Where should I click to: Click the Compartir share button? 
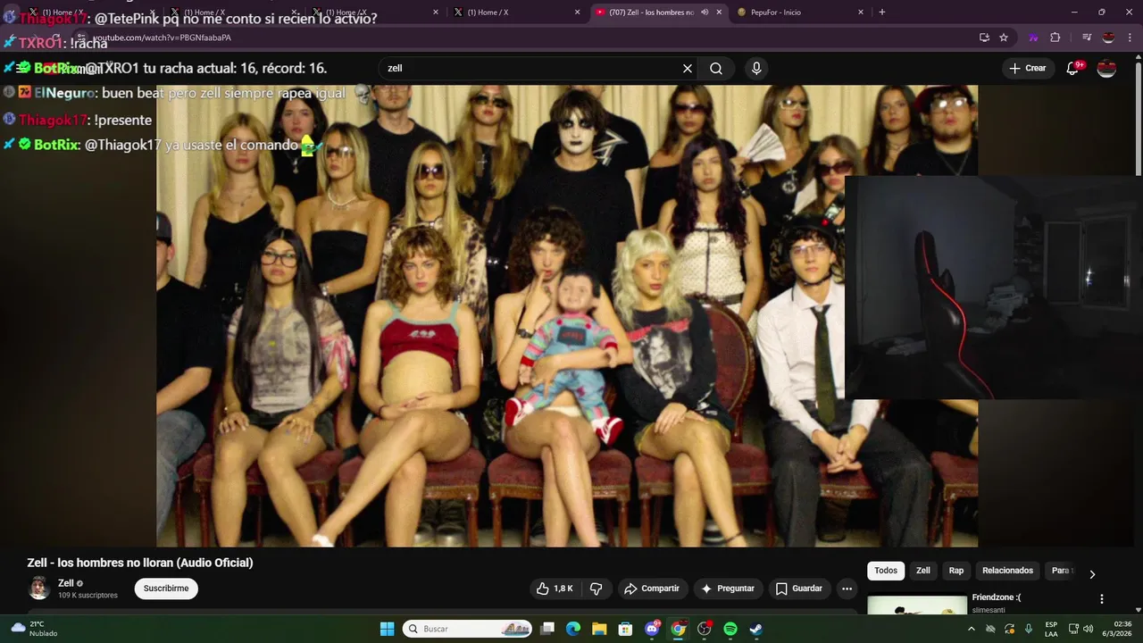(x=652, y=589)
